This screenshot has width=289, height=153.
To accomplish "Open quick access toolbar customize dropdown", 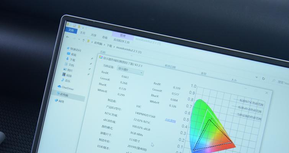I will pos(83,28).
